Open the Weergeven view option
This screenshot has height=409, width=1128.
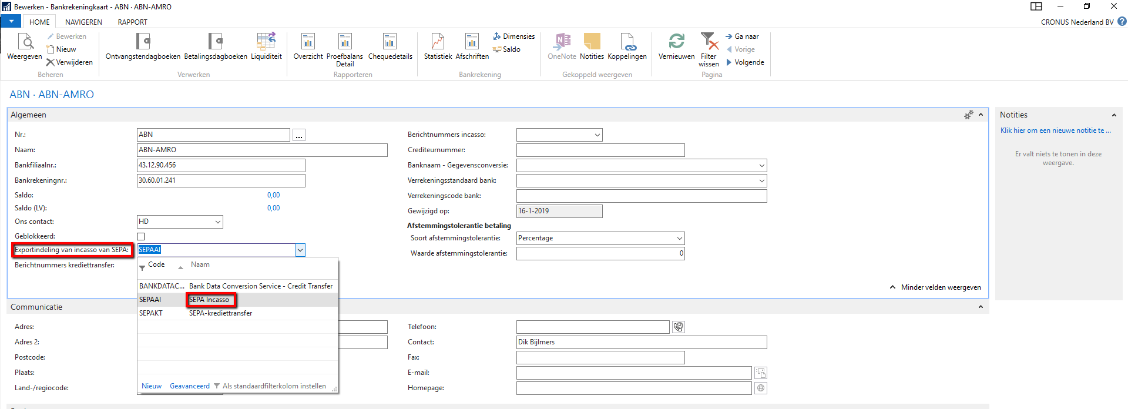tap(25, 47)
